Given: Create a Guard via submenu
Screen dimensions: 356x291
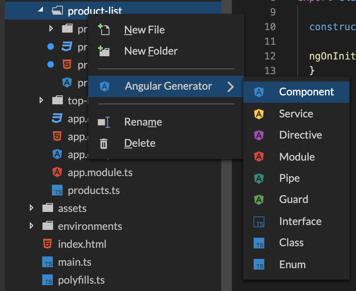Looking at the screenshot, I should [296, 199].
